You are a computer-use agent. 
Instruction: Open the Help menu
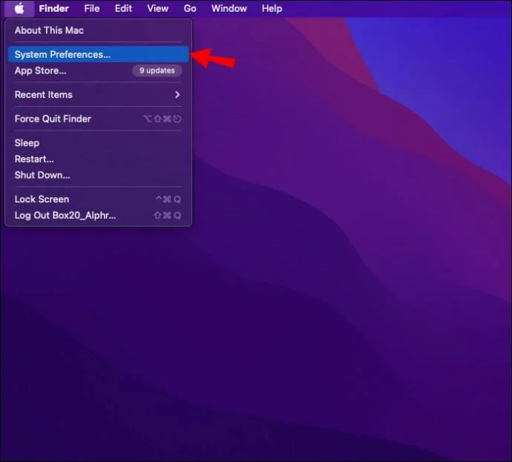point(272,8)
